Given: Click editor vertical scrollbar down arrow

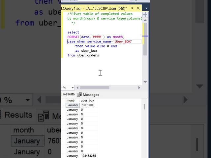Looking at the screenshot, I should [x=145, y=82].
